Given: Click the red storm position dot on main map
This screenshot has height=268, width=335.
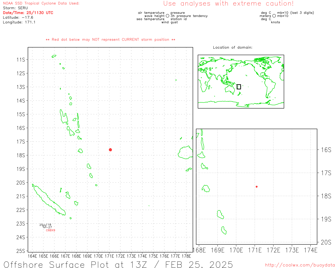Looking at the screenshot, I should [x=110, y=150].
